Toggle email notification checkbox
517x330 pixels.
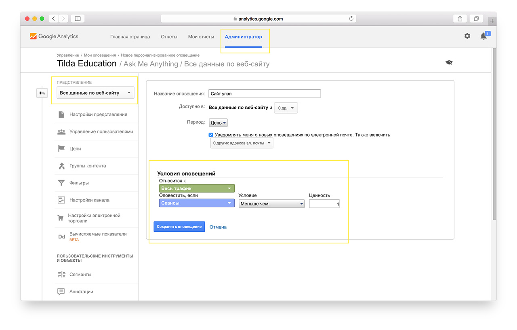point(211,135)
